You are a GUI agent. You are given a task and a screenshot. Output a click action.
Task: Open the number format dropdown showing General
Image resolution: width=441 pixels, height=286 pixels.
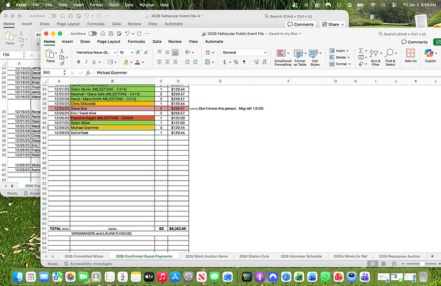click(x=265, y=52)
